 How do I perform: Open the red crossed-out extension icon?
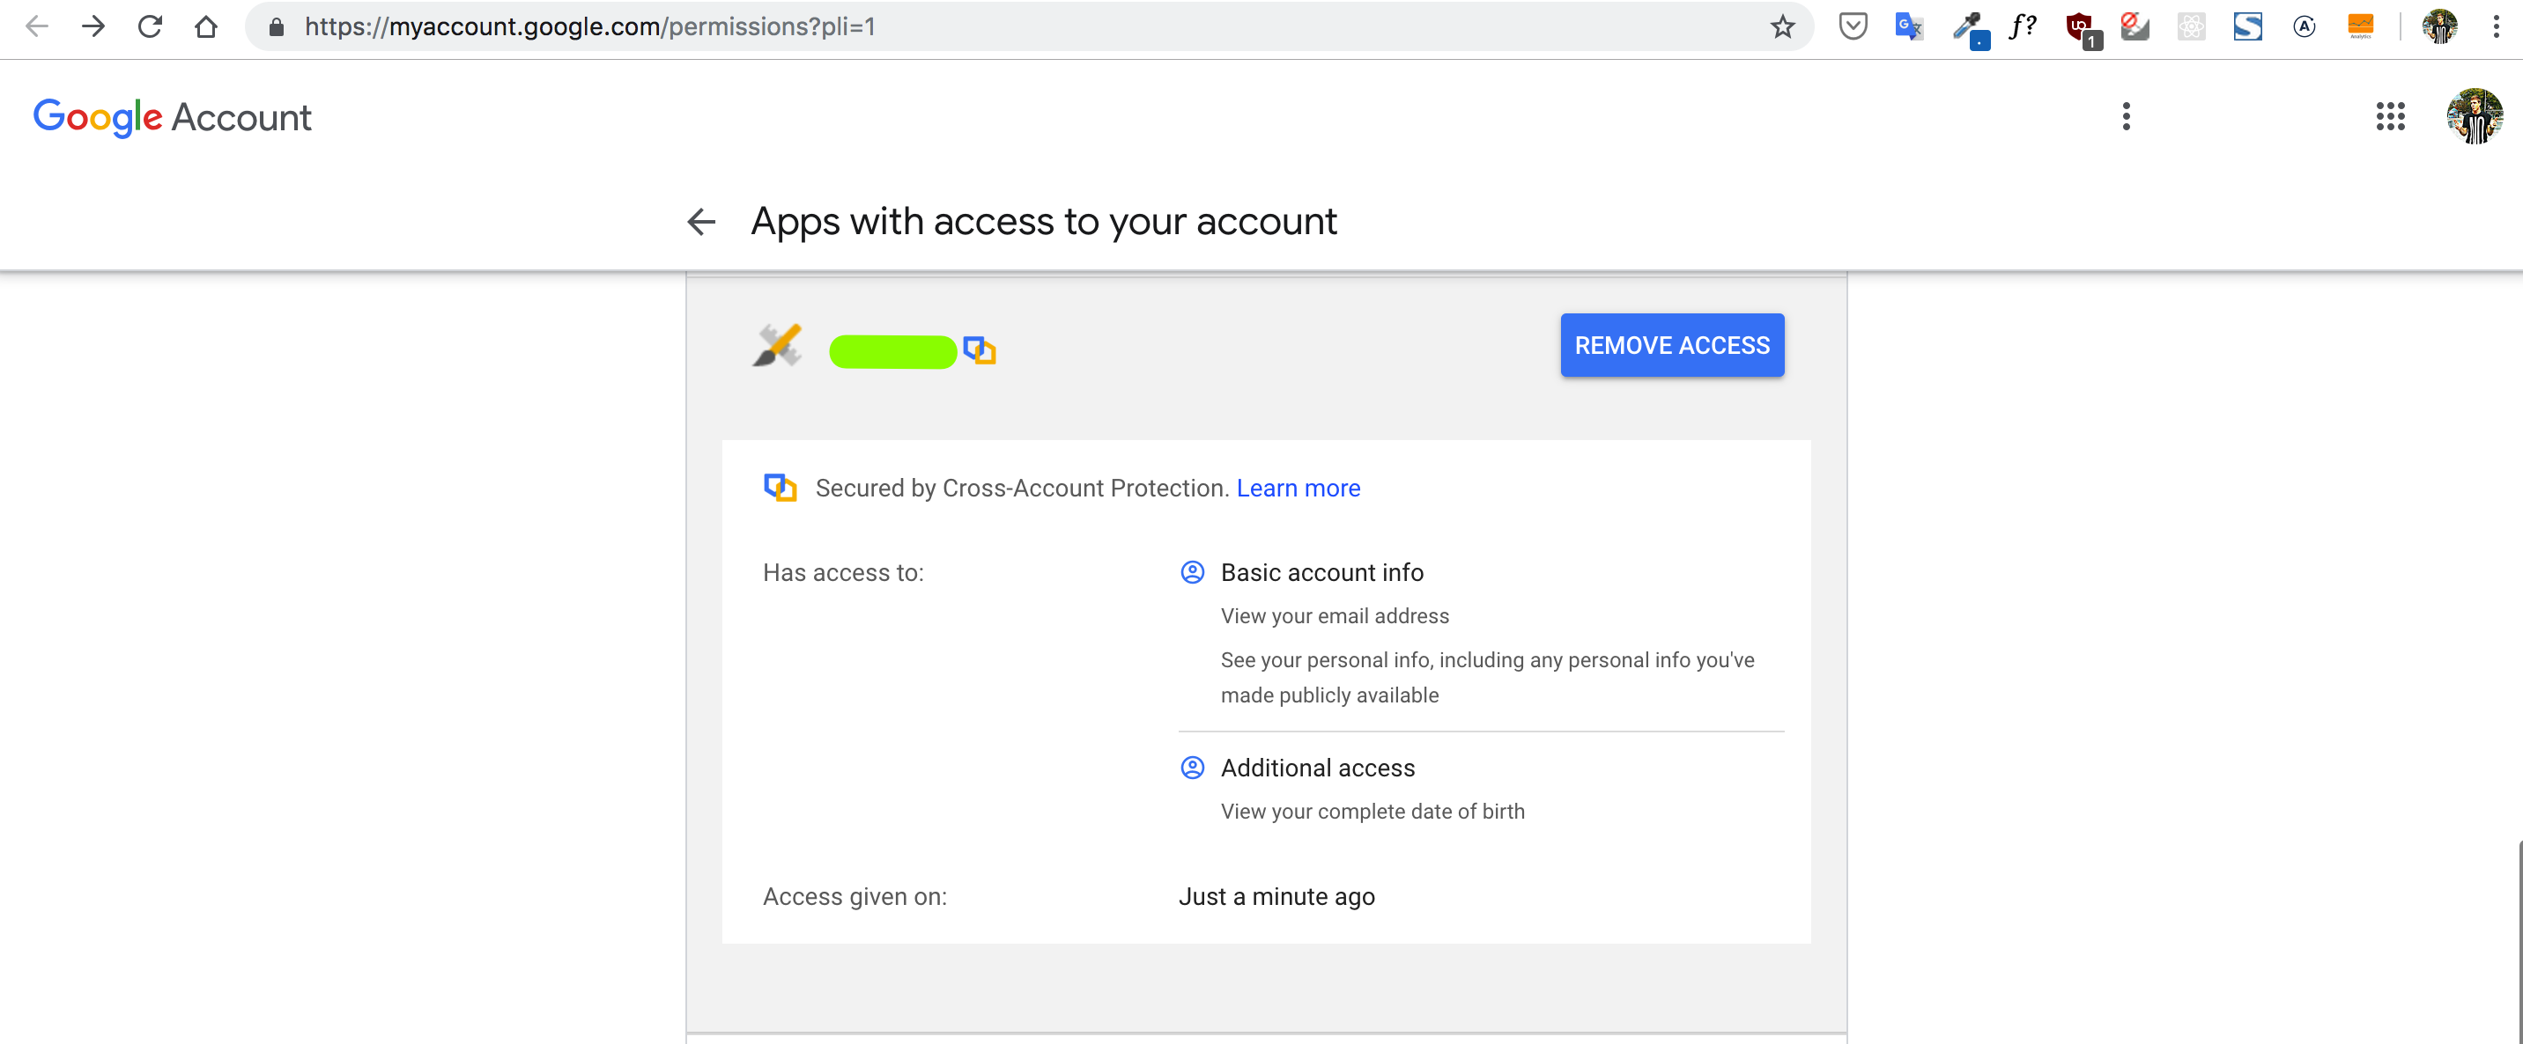click(x=2135, y=26)
